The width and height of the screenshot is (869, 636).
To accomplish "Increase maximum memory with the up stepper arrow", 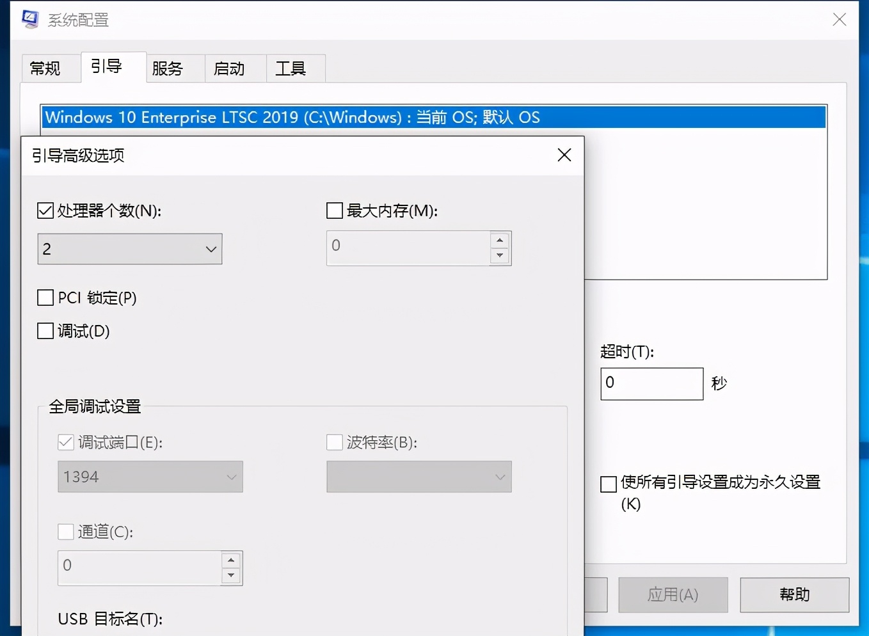I will pyautogui.click(x=500, y=240).
